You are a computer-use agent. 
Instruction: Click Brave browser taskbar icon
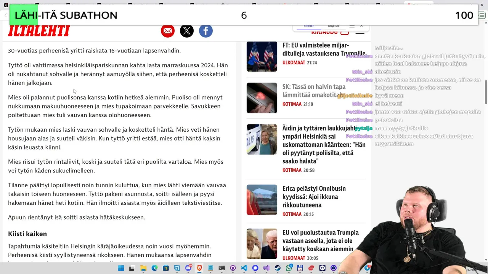199,268
